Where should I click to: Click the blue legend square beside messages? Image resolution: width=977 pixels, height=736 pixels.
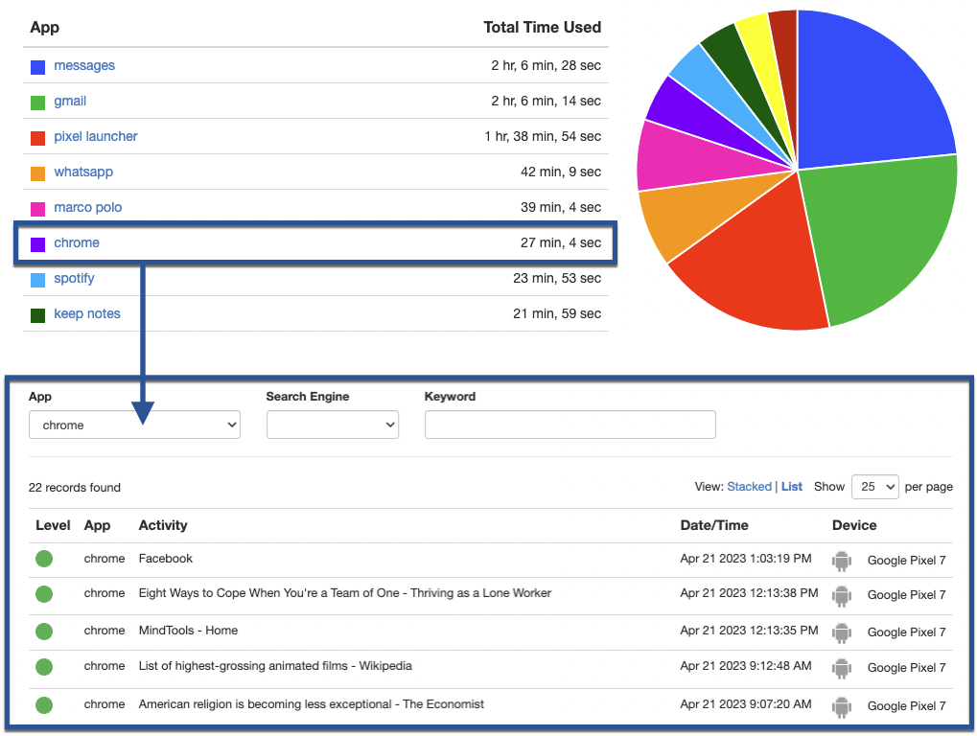click(x=37, y=65)
